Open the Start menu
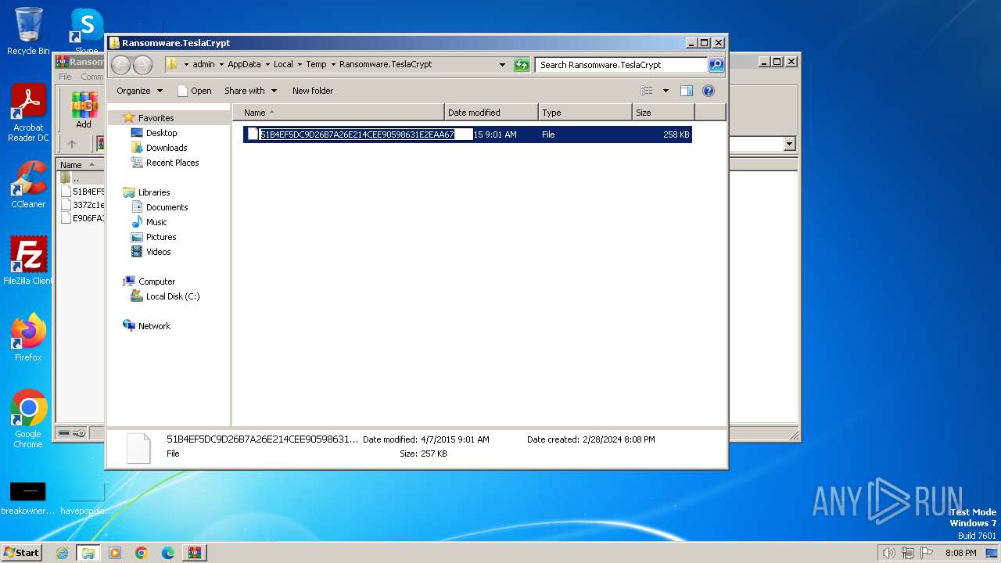The width and height of the screenshot is (1001, 563). 22,553
